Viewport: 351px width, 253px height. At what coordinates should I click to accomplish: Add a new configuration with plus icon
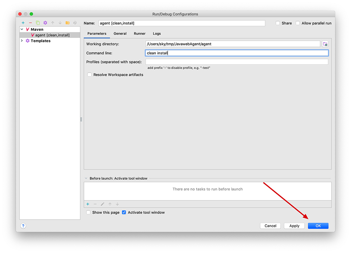[23, 23]
